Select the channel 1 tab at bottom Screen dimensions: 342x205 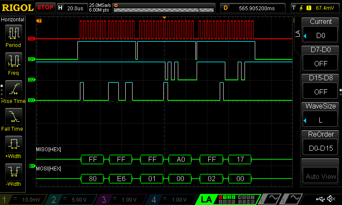pyautogui.click(x=21, y=199)
